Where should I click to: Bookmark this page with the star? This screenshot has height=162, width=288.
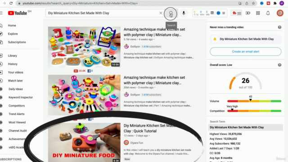pos(253,3)
